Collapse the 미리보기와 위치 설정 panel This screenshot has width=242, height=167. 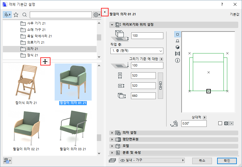(112, 25)
